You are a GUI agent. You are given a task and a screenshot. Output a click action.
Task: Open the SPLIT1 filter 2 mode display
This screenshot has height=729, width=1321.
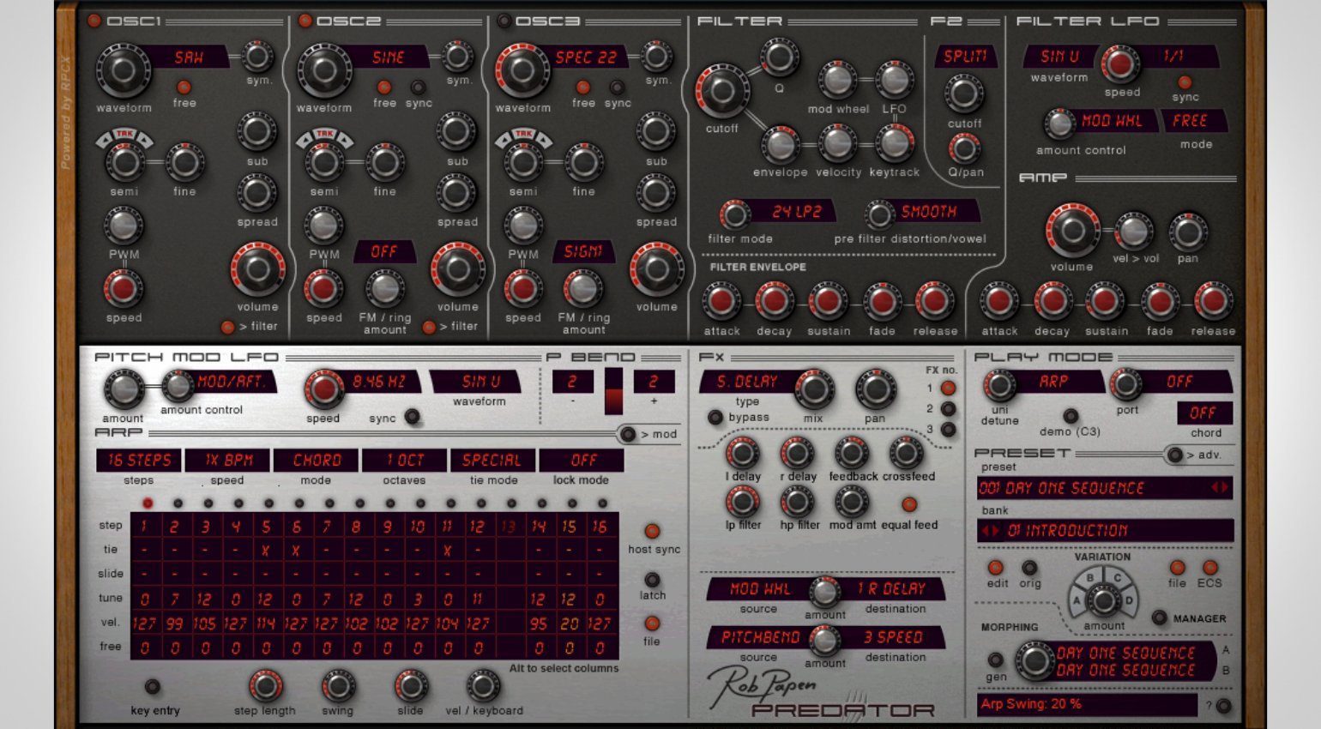coord(965,57)
